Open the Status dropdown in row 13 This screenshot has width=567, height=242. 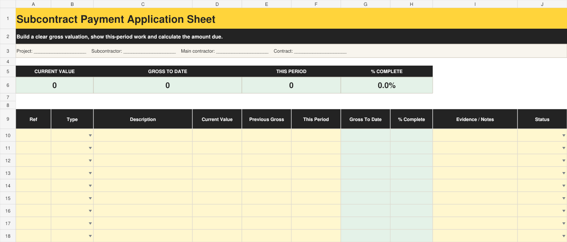point(564,173)
